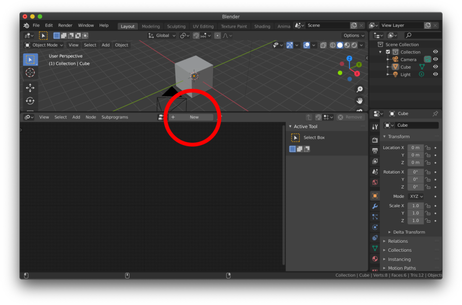462x305 pixels.
Task: Click the pin icon in the Properties header
Action: (435, 114)
